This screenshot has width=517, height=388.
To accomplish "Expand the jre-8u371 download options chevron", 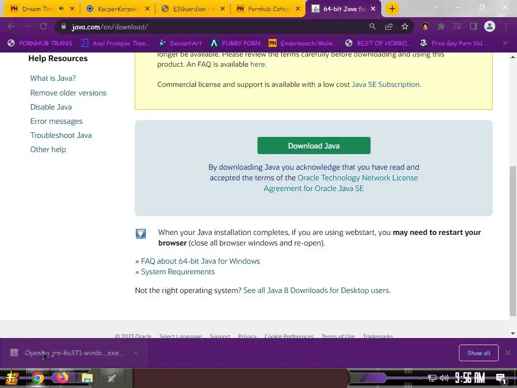I will [135, 353].
